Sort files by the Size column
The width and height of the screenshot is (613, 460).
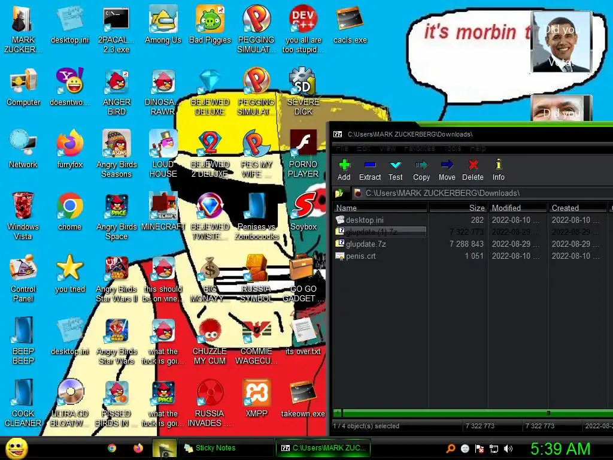point(458,208)
